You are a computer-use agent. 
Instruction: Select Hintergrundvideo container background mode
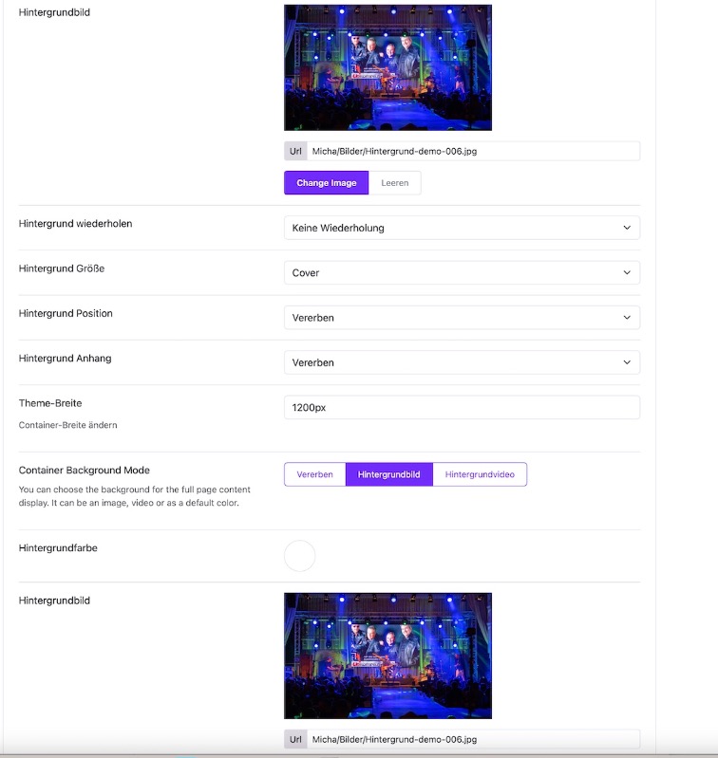(480, 474)
